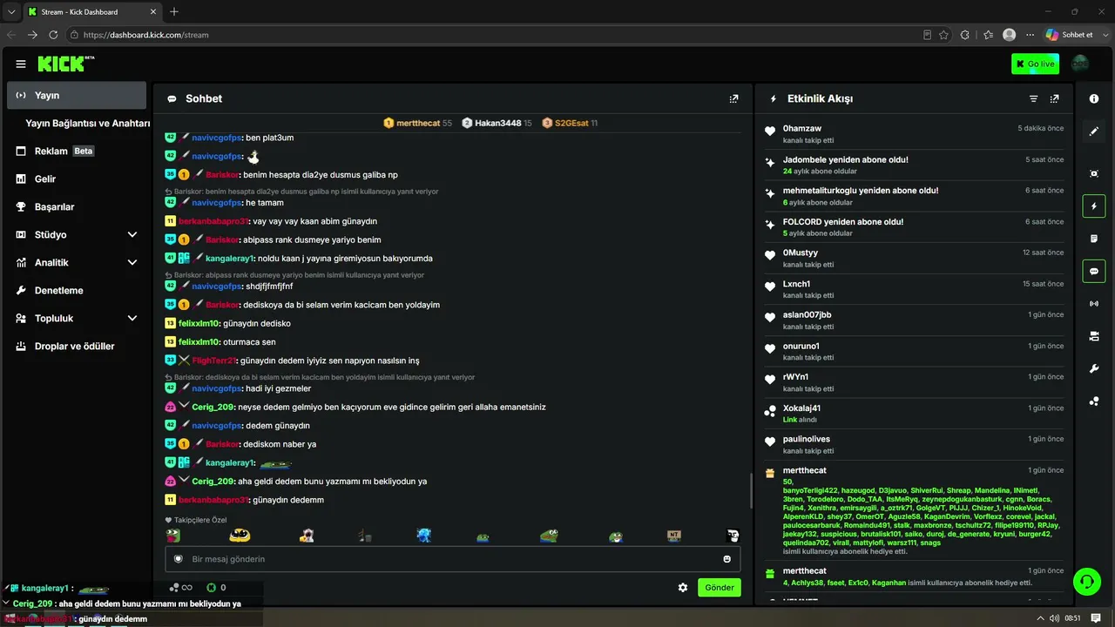
Task: Insert the troll face emote
Action: (x=733, y=536)
